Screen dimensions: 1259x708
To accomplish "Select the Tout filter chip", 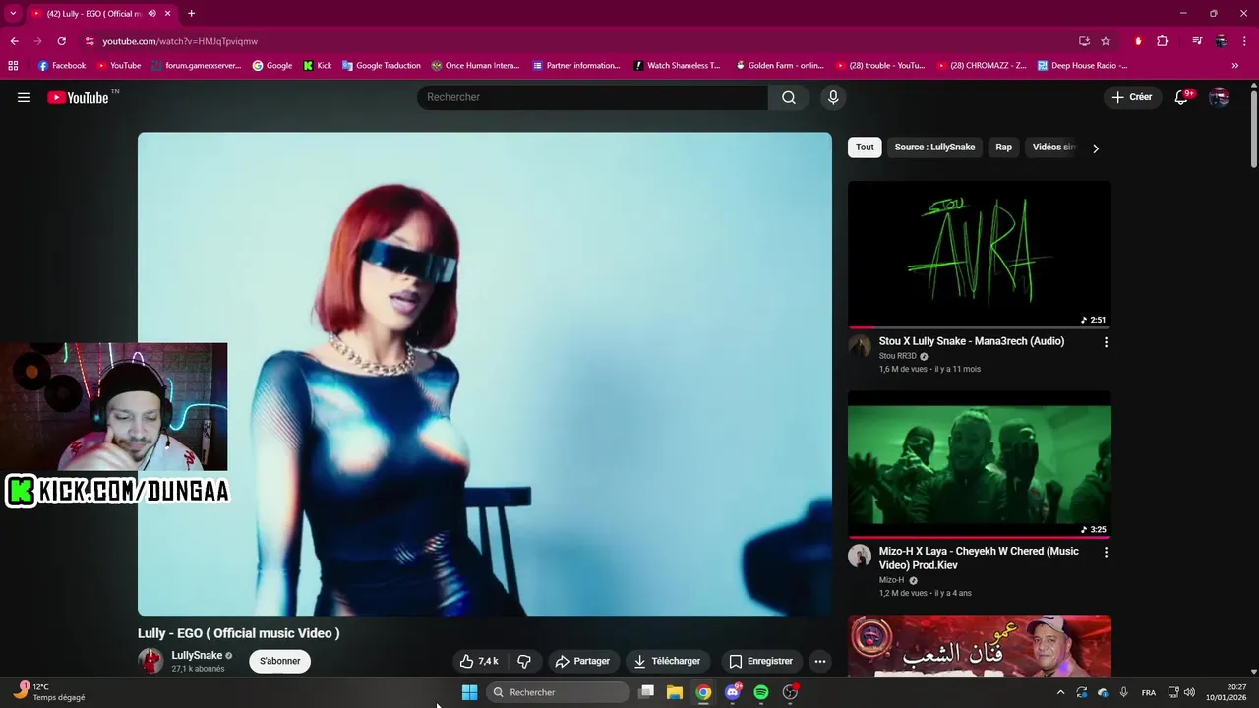I will [x=865, y=147].
